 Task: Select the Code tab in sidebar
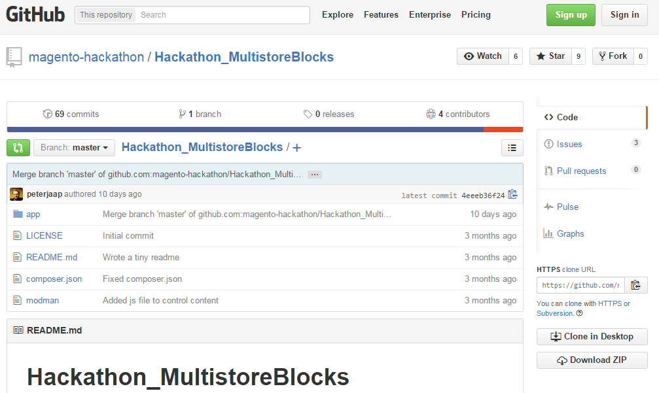point(592,118)
